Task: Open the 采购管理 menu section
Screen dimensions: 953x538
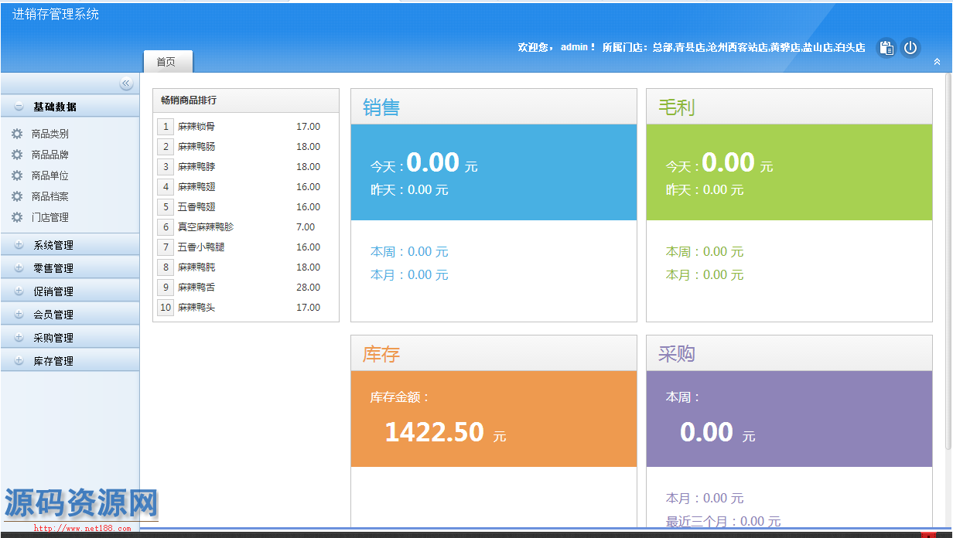Action: pyautogui.click(x=53, y=338)
